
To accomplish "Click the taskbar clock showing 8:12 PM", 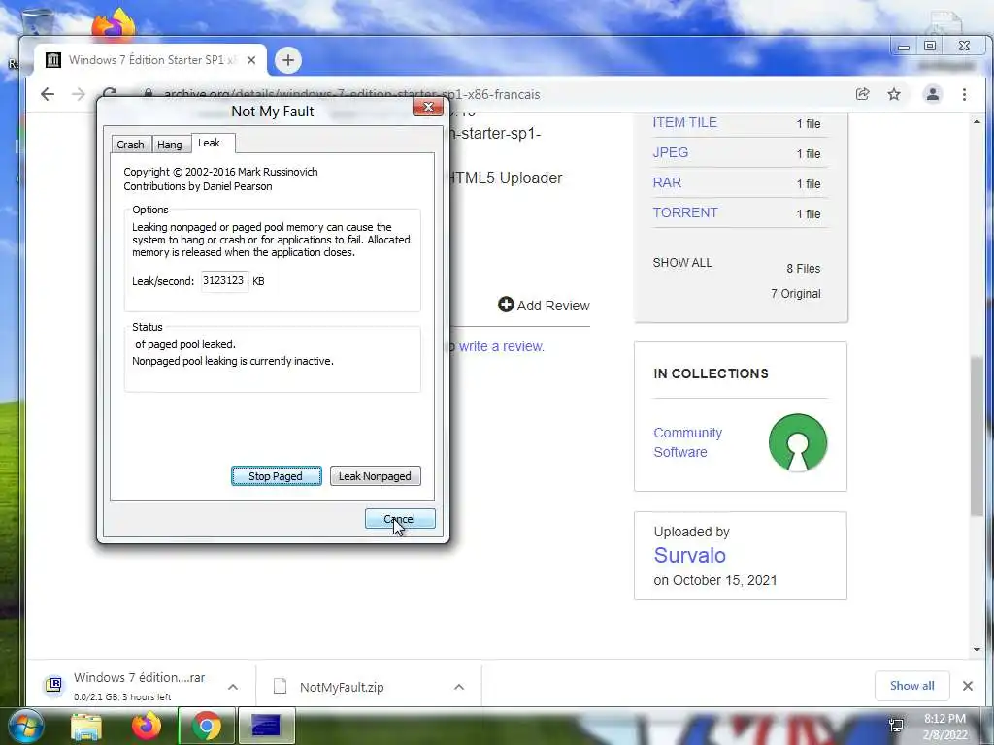I will coord(944,726).
